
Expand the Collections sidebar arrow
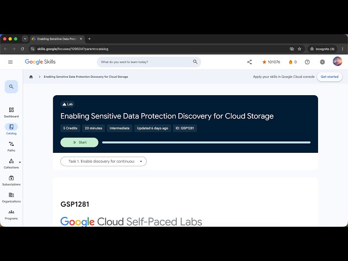coord(20,162)
